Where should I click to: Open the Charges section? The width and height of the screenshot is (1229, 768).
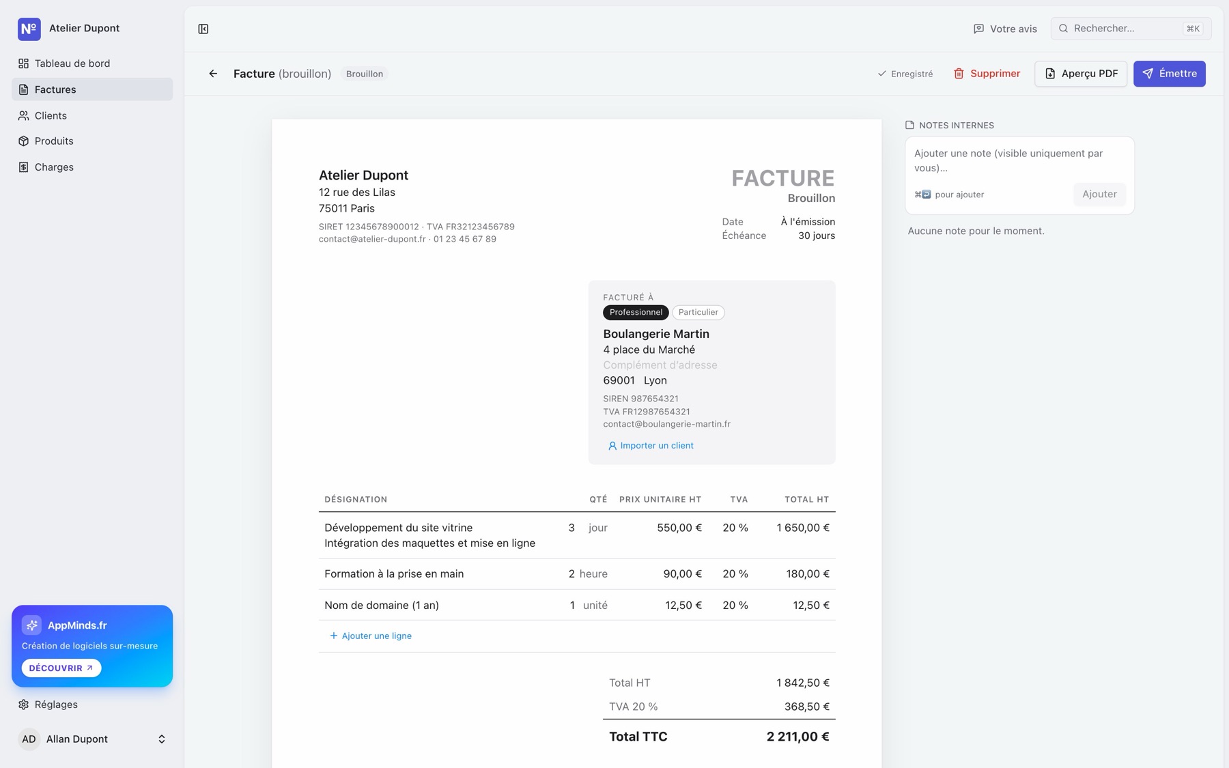(92, 167)
